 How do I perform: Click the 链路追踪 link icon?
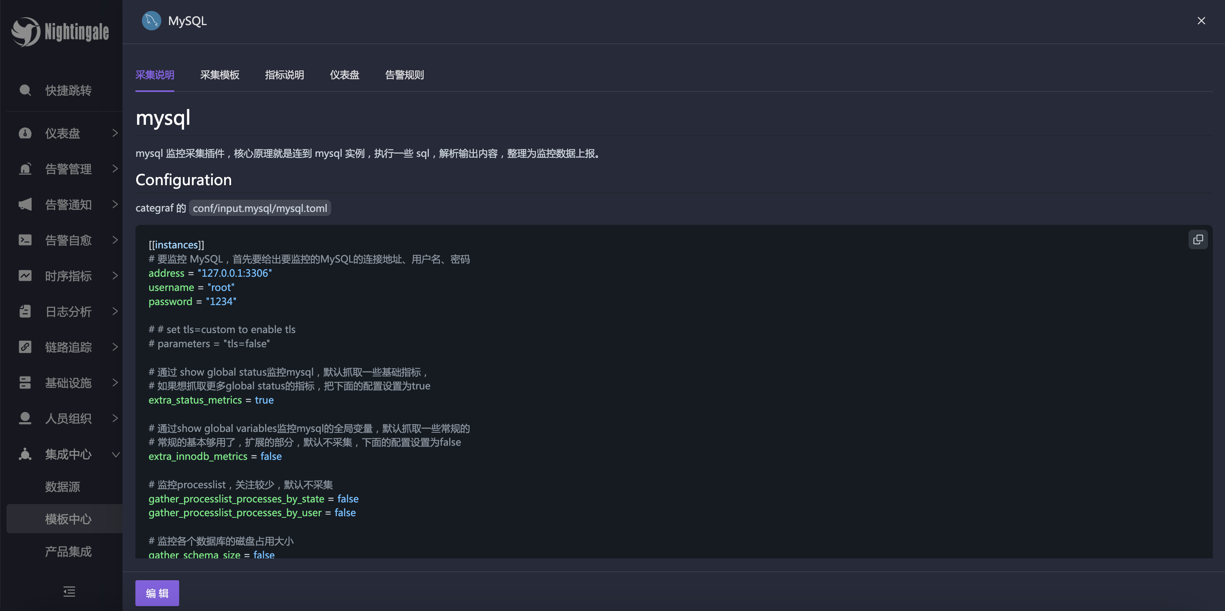click(x=25, y=347)
